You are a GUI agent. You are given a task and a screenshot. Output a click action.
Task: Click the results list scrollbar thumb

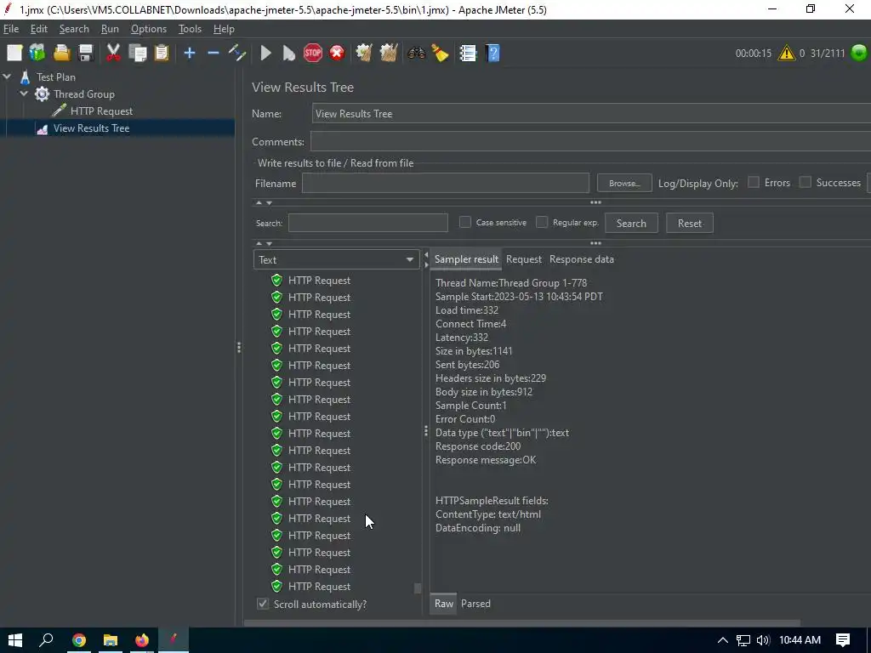tap(418, 588)
